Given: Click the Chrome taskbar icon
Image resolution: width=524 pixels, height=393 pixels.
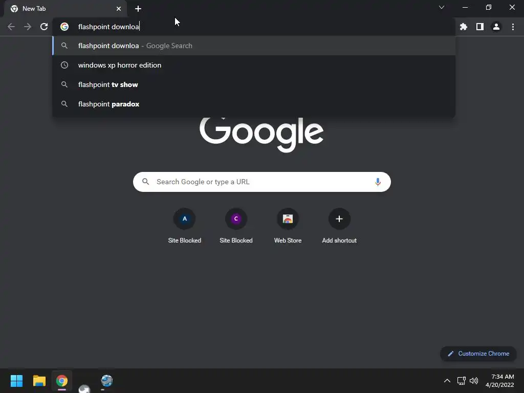Looking at the screenshot, I should click(62, 381).
